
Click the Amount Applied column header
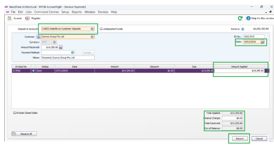(239, 67)
